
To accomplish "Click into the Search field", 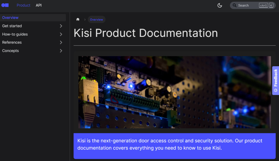I will point(253,5).
